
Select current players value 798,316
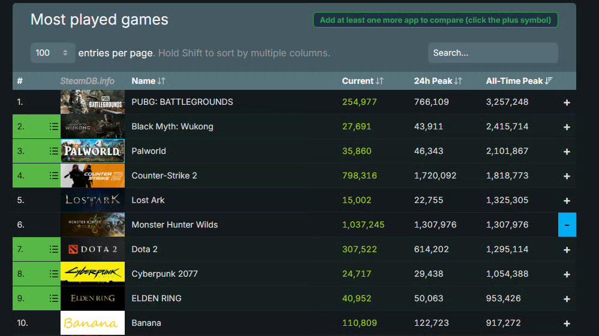coord(360,175)
